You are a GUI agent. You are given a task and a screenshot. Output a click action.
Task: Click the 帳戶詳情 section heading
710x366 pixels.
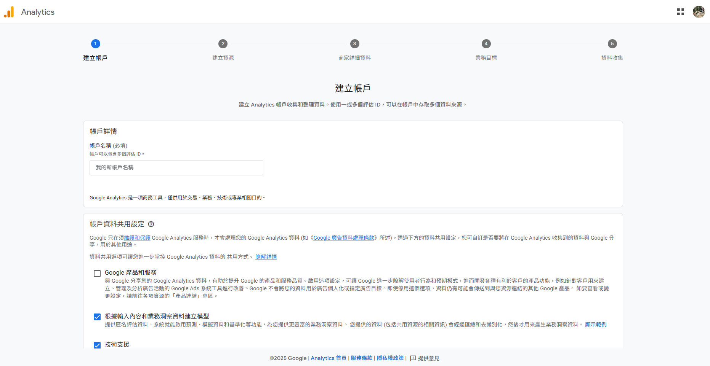[x=103, y=132]
